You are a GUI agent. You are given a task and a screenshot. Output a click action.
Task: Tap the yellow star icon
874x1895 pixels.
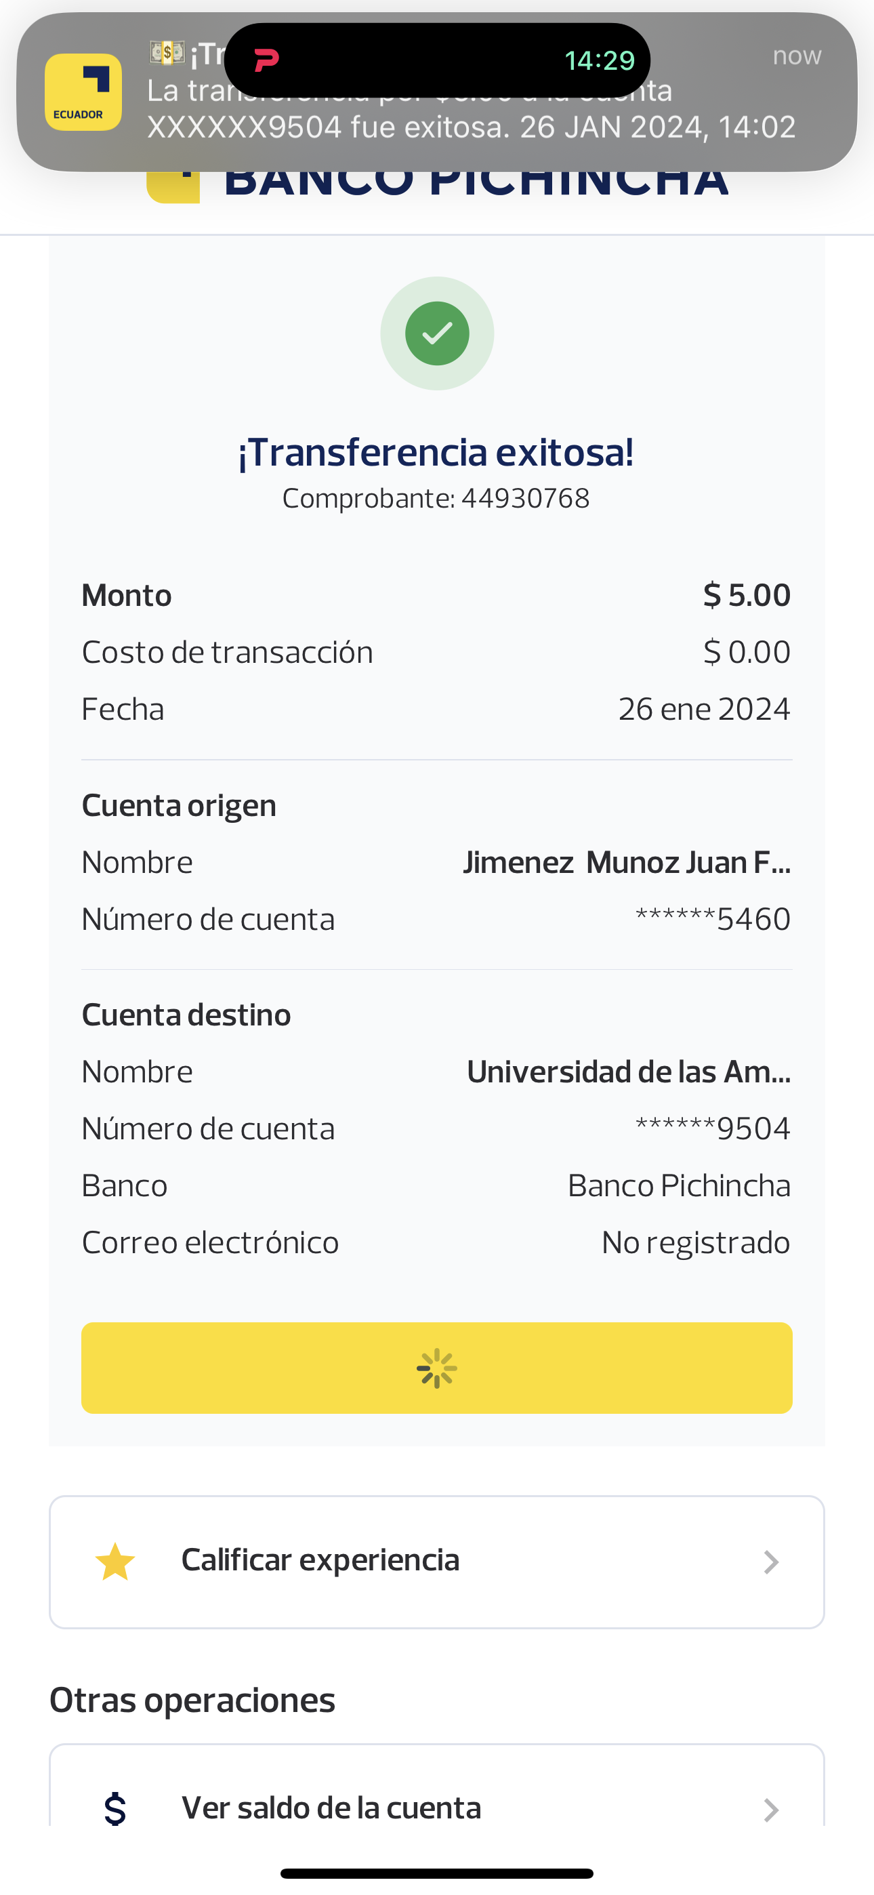115,1562
